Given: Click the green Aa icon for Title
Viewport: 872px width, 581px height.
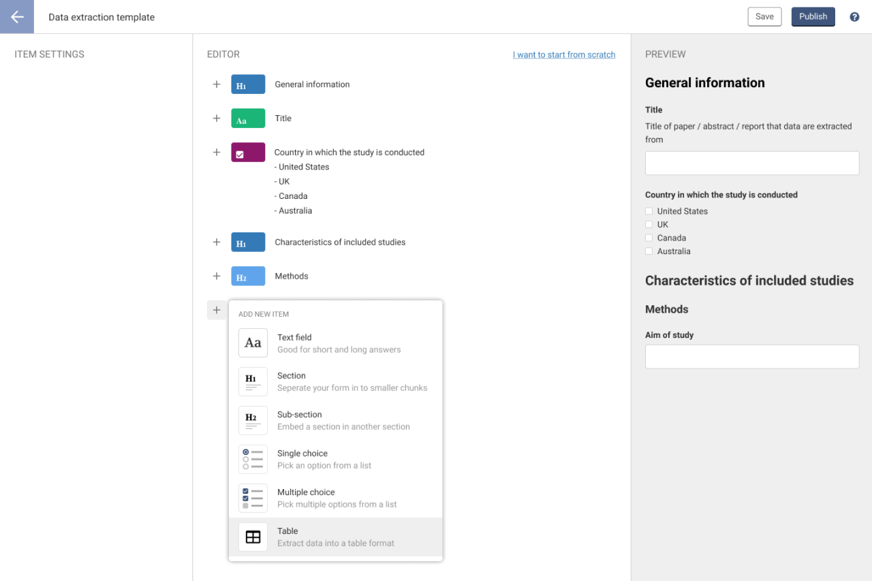Looking at the screenshot, I should click(248, 119).
